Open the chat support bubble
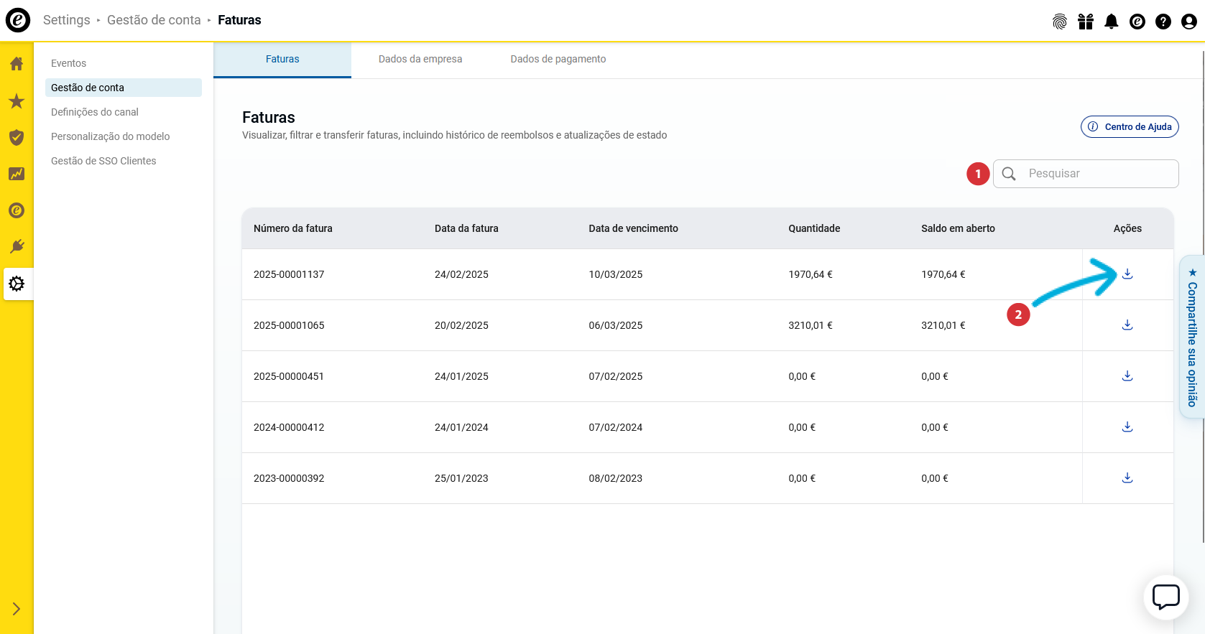Viewport: 1205px width, 634px height. click(1165, 597)
